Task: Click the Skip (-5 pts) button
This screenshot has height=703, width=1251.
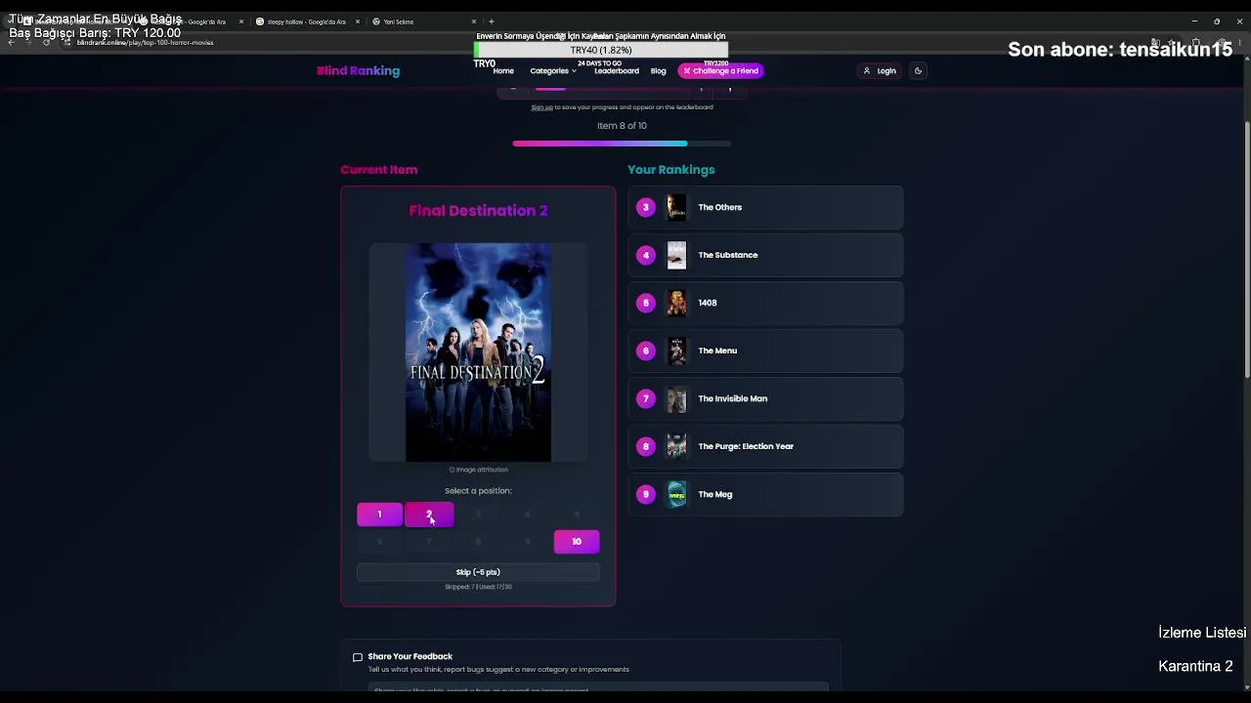Action: [x=478, y=572]
